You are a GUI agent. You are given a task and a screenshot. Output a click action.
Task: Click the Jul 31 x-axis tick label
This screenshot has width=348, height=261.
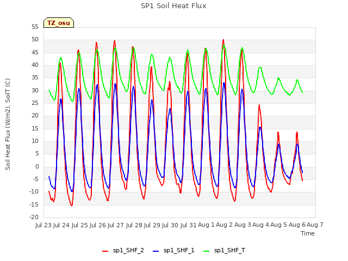(189, 225)
